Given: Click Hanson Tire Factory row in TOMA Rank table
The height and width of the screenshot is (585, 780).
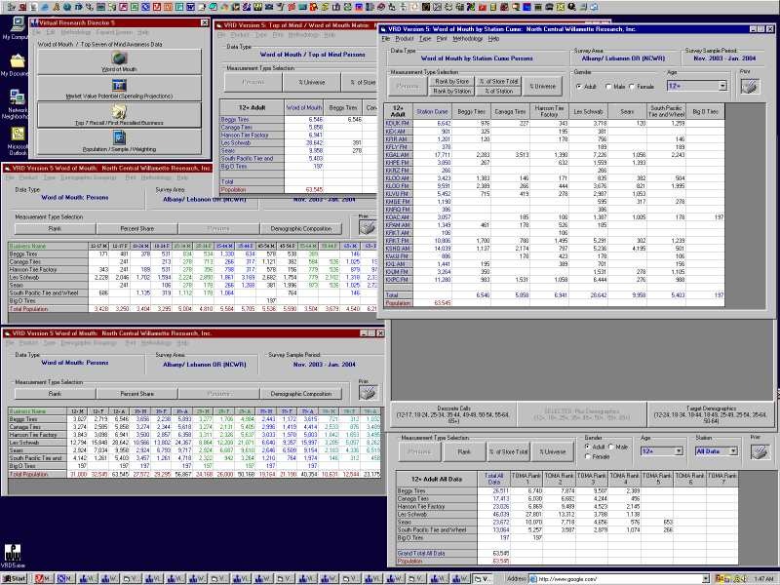Looking at the screenshot, I should (x=567, y=506).
